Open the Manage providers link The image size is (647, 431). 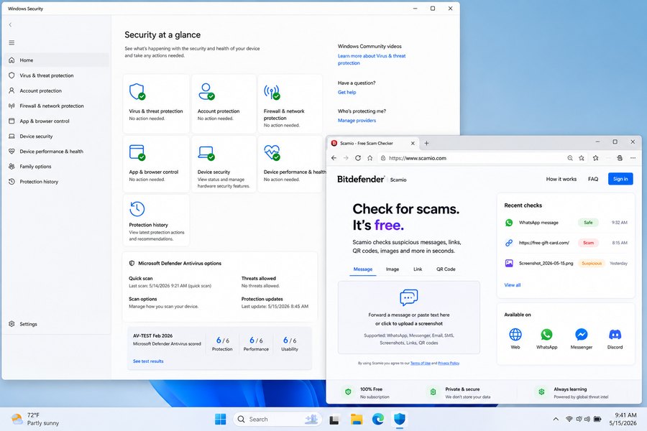[357, 121]
